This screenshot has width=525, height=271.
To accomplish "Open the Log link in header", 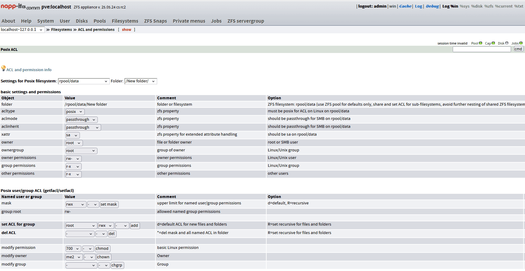I will [x=418, y=6].
